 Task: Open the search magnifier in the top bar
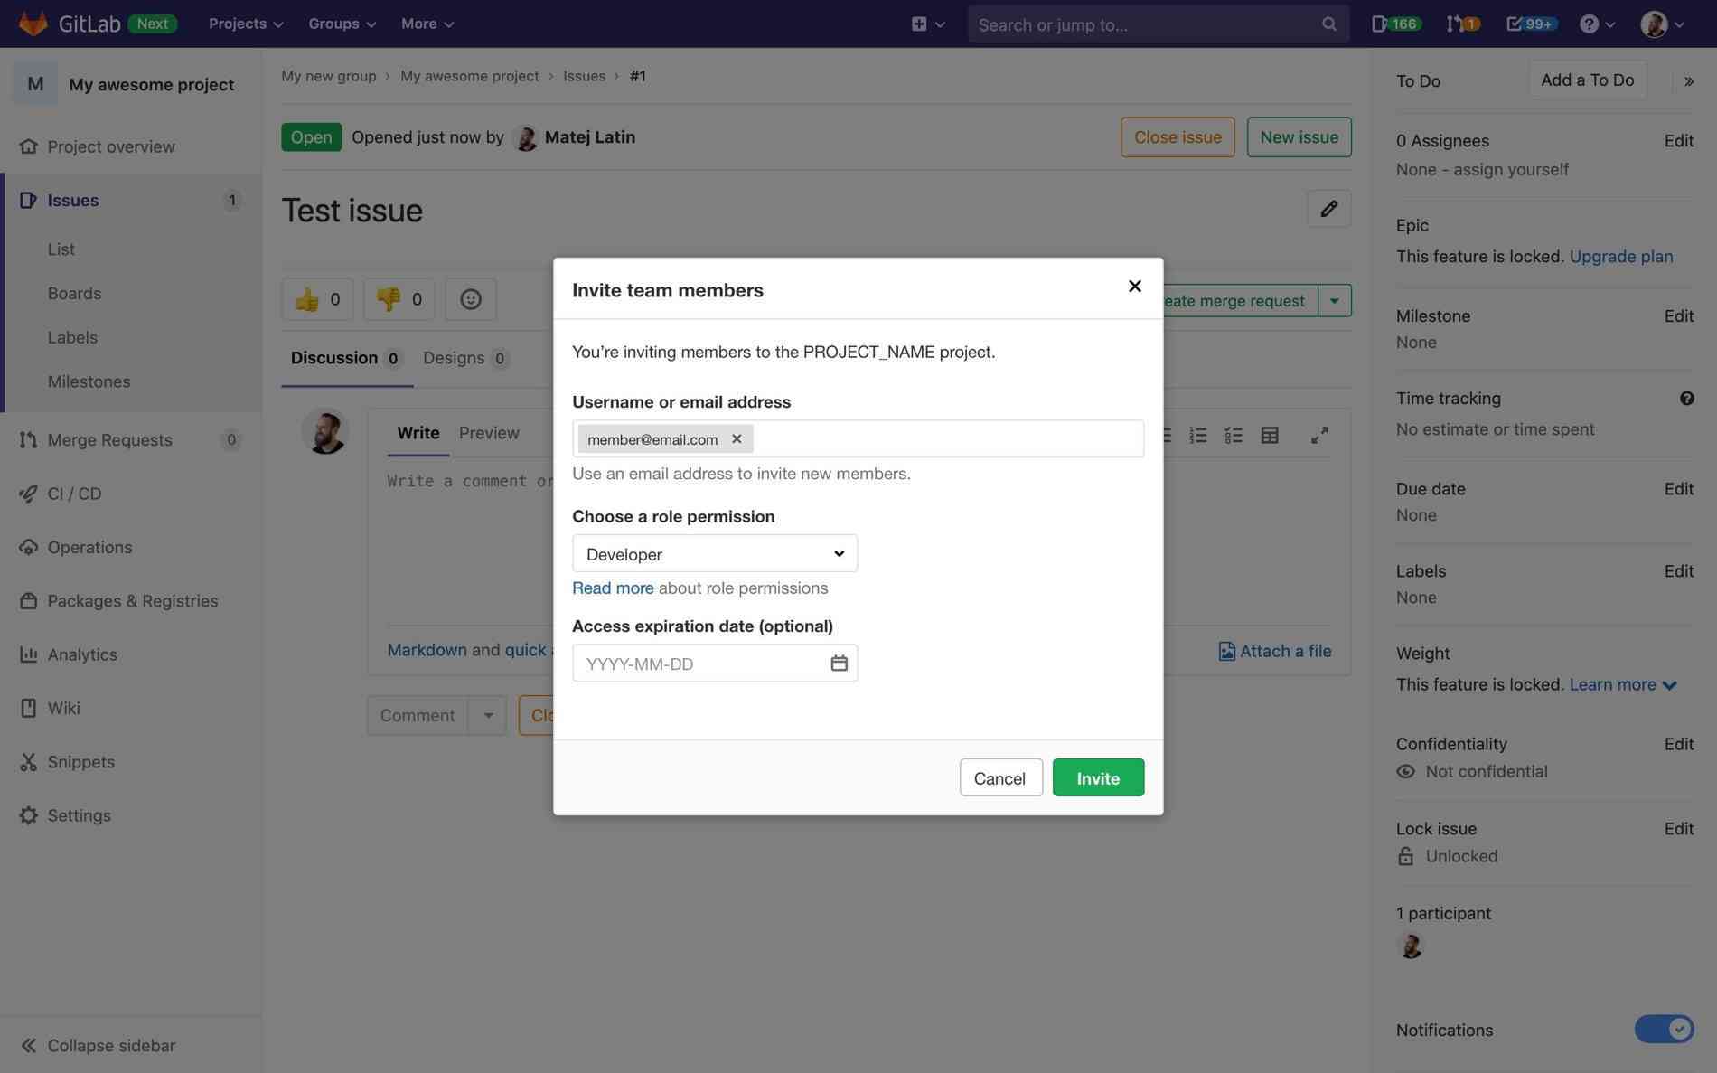point(1328,24)
